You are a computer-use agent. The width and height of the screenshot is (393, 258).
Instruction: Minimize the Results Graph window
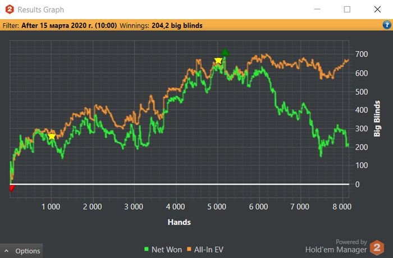tap(317, 10)
